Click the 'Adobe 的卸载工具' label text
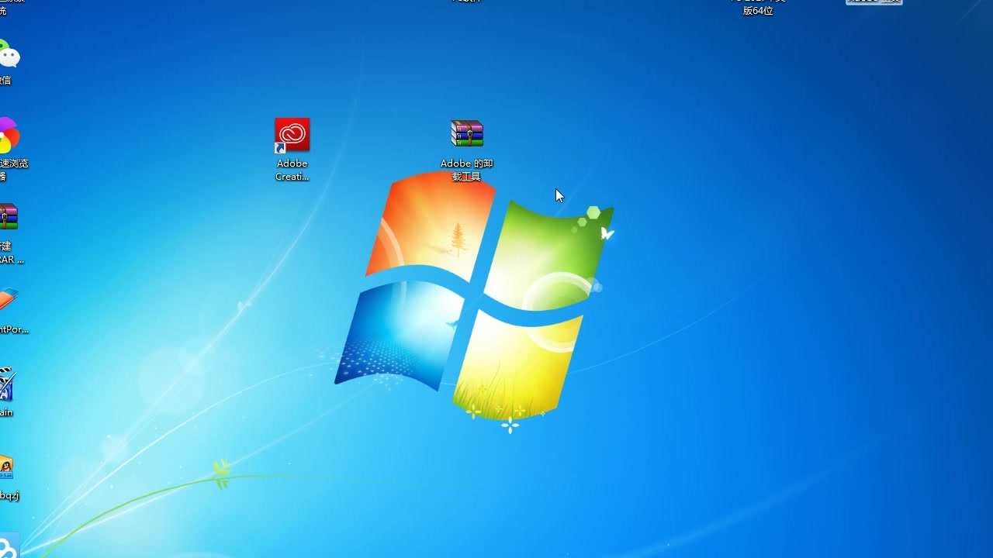The width and height of the screenshot is (993, 558). pyautogui.click(x=467, y=170)
